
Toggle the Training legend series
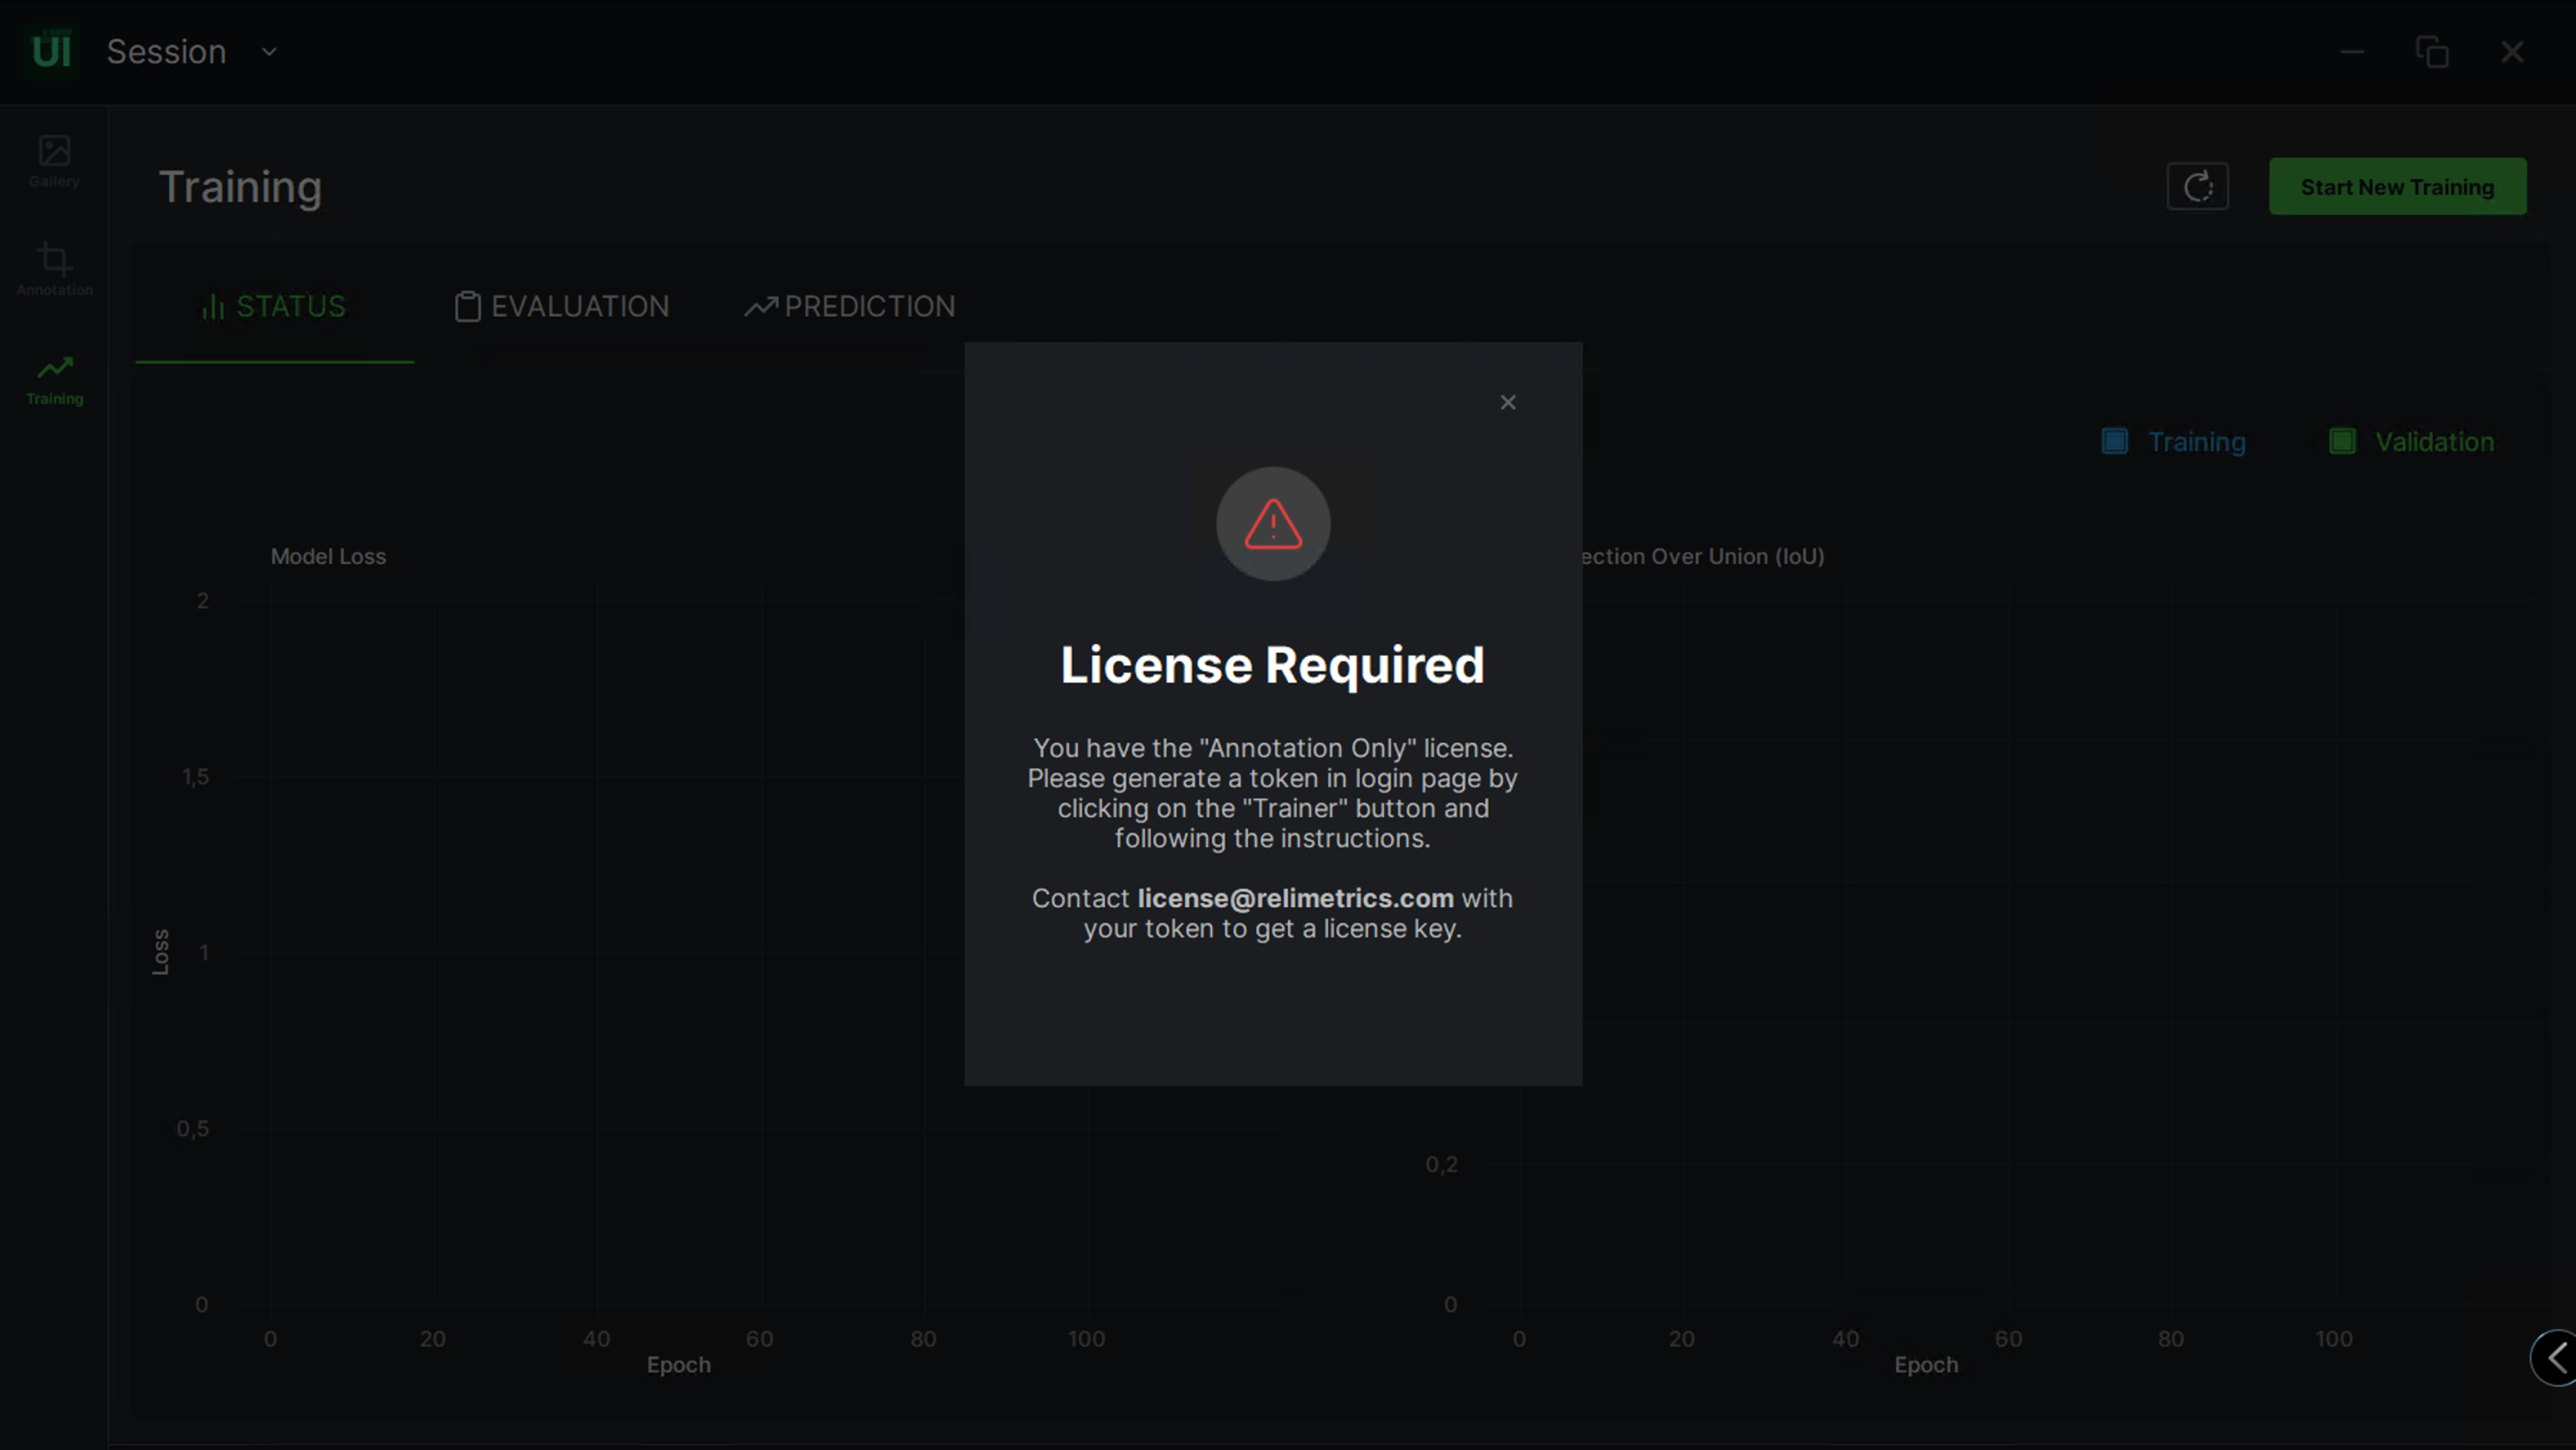point(2196,442)
